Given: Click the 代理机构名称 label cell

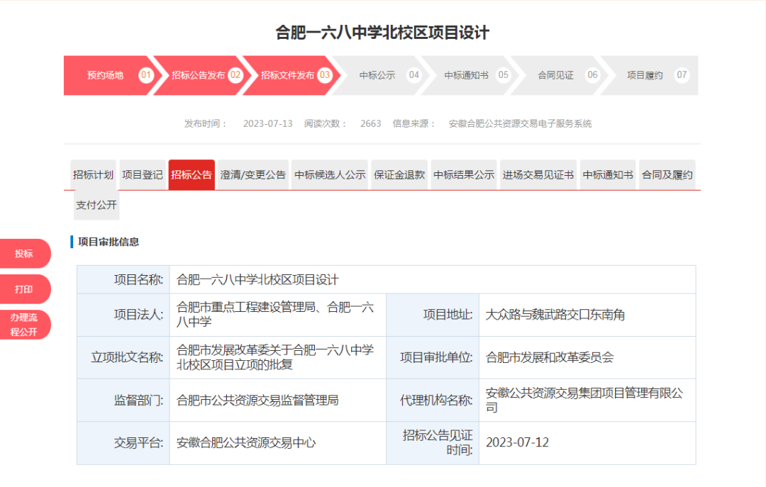Looking at the screenshot, I should pos(433,401).
